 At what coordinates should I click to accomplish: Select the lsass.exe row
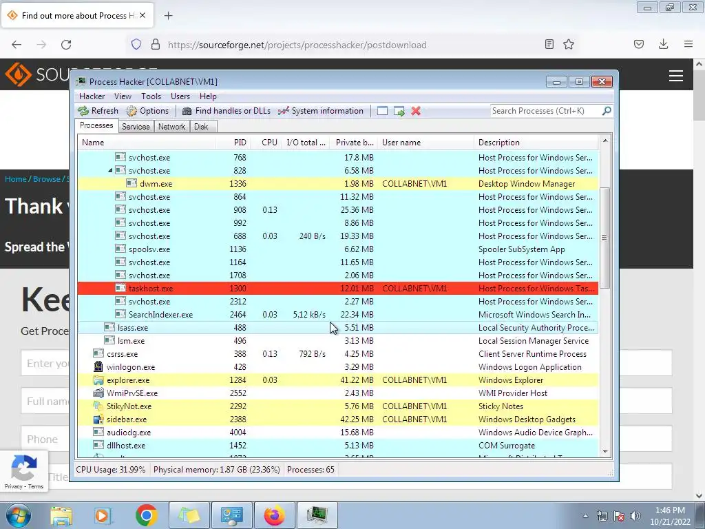337,327
